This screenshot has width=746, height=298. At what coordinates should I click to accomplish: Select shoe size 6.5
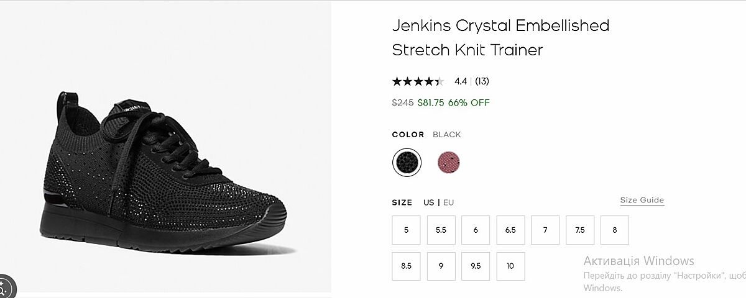pos(510,230)
